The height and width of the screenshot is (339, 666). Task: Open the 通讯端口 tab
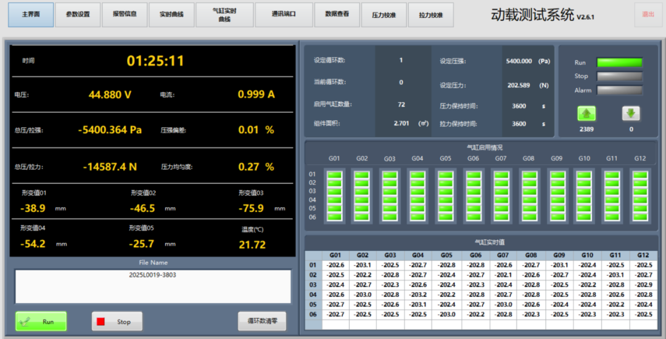[x=283, y=15]
